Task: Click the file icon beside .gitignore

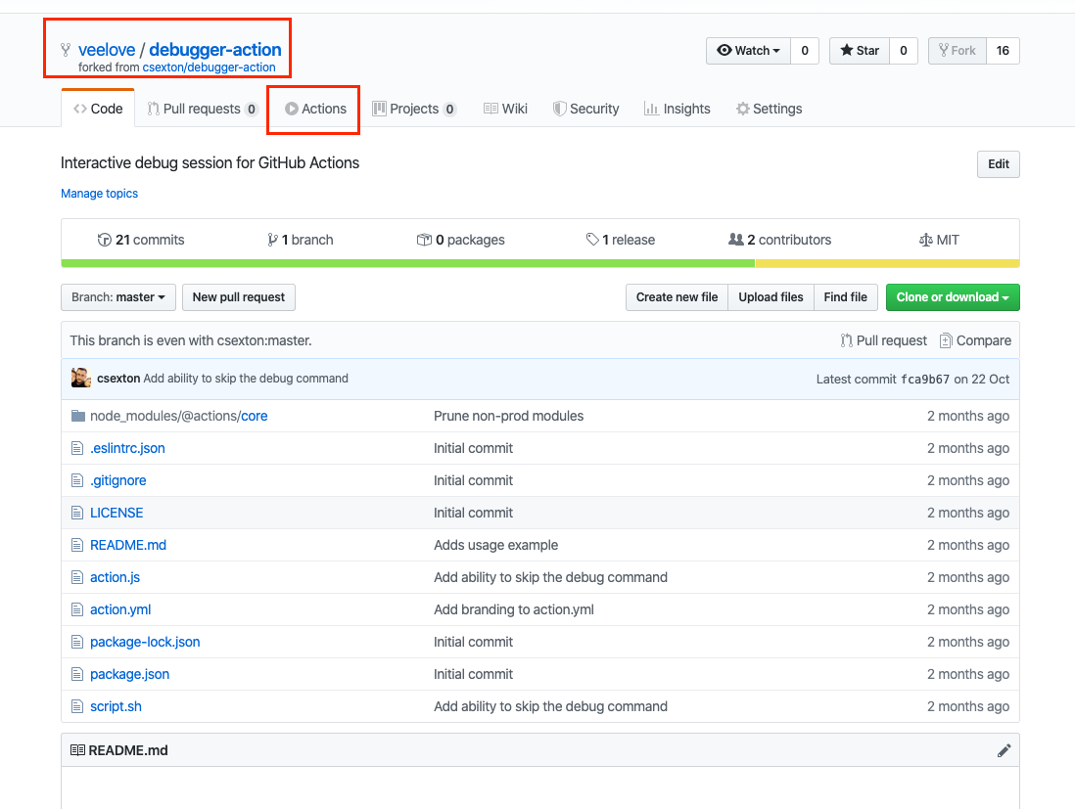Action: coord(77,480)
